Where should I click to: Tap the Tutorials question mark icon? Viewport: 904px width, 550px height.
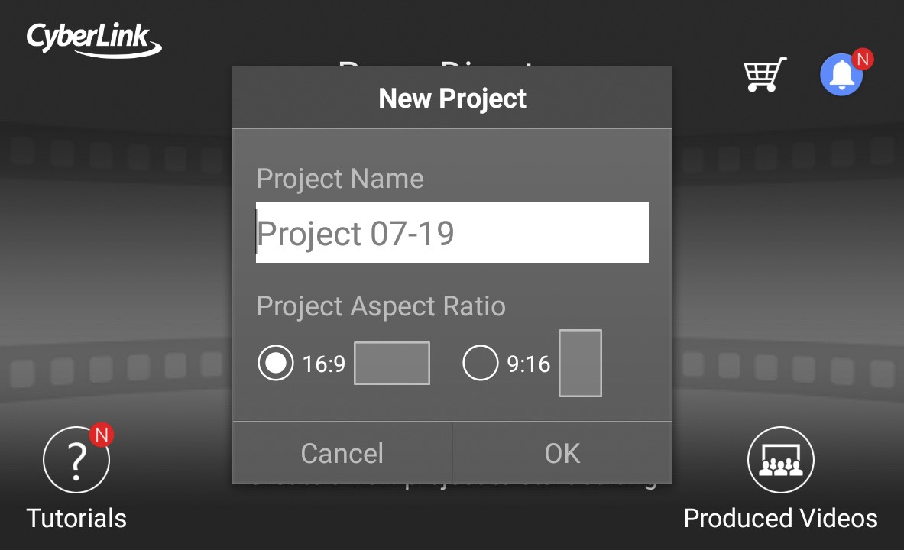click(x=76, y=460)
